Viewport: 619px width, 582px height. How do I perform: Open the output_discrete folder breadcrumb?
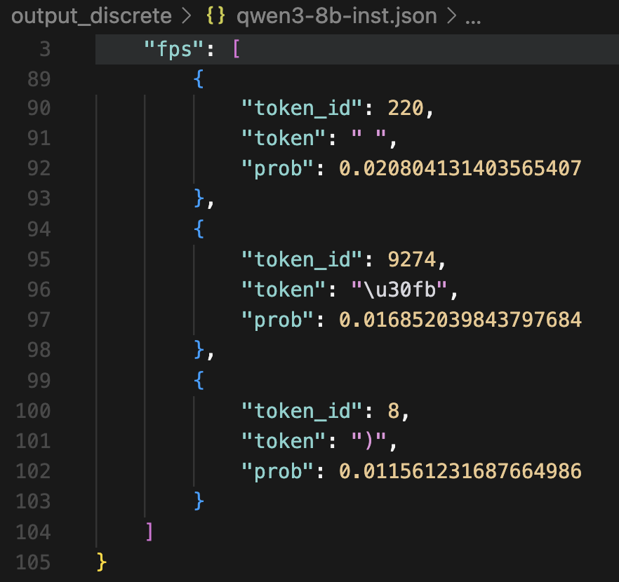[x=91, y=16]
